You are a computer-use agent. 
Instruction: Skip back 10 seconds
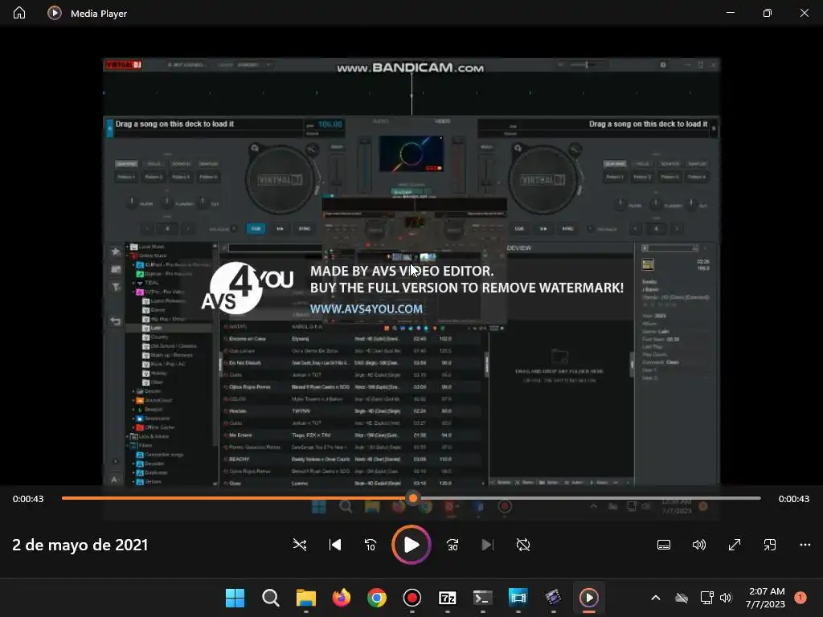click(x=371, y=545)
